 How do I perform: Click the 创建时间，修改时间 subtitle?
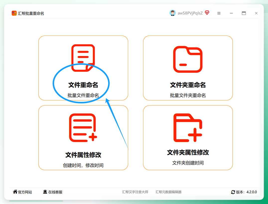click(83, 165)
